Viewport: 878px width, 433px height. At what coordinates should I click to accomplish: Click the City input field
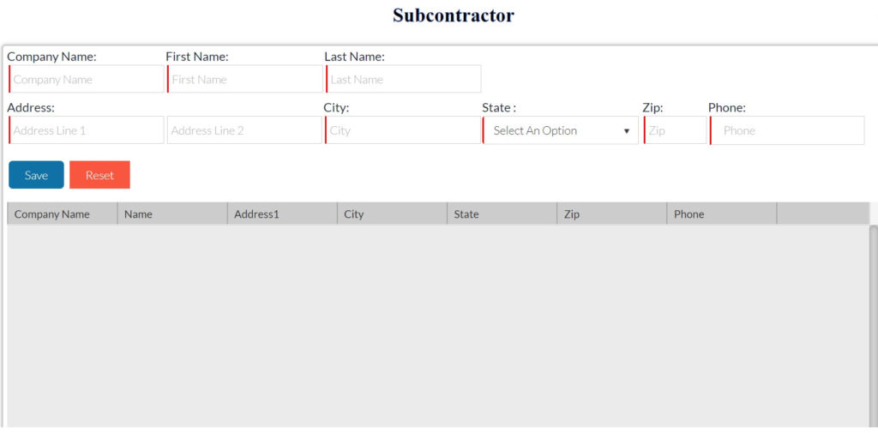403,130
